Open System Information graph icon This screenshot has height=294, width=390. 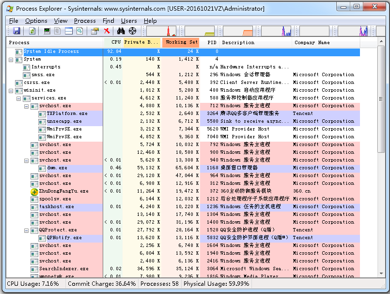pos(47,31)
